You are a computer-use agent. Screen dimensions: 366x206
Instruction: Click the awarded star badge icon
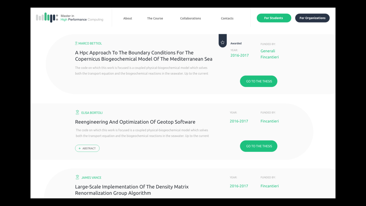[222, 43]
